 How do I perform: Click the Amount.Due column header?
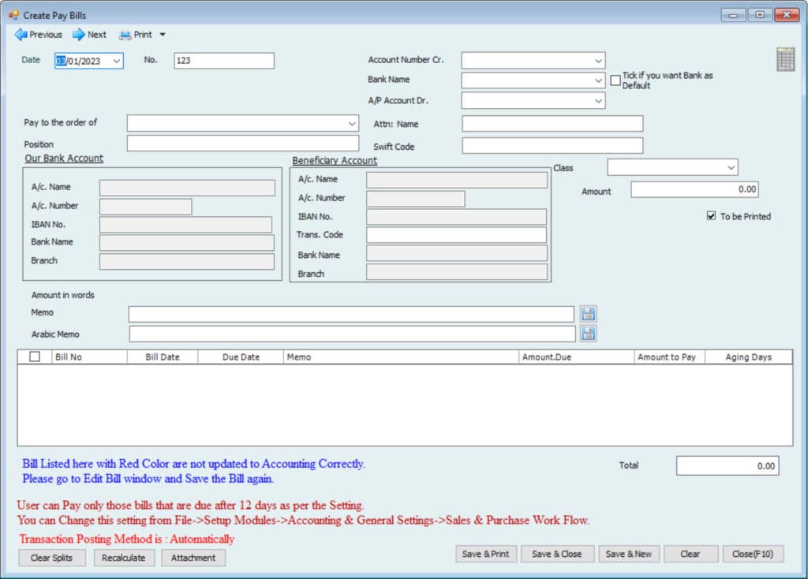tap(576, 357)
